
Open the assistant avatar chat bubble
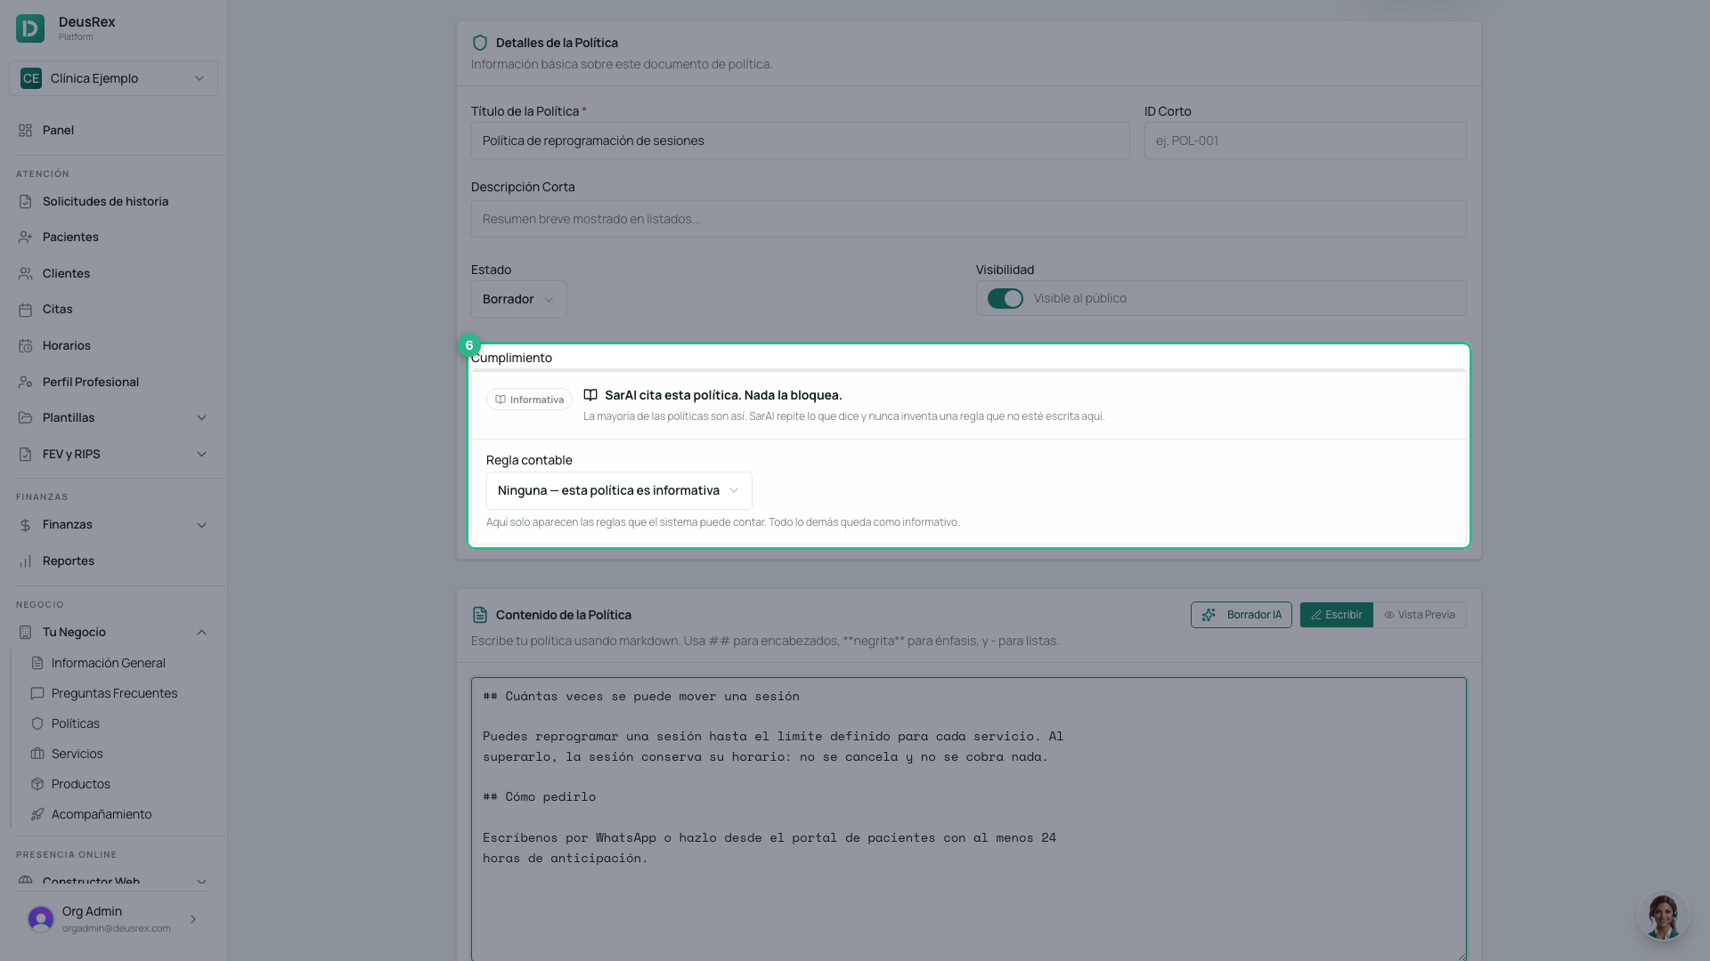point(1663,916)
